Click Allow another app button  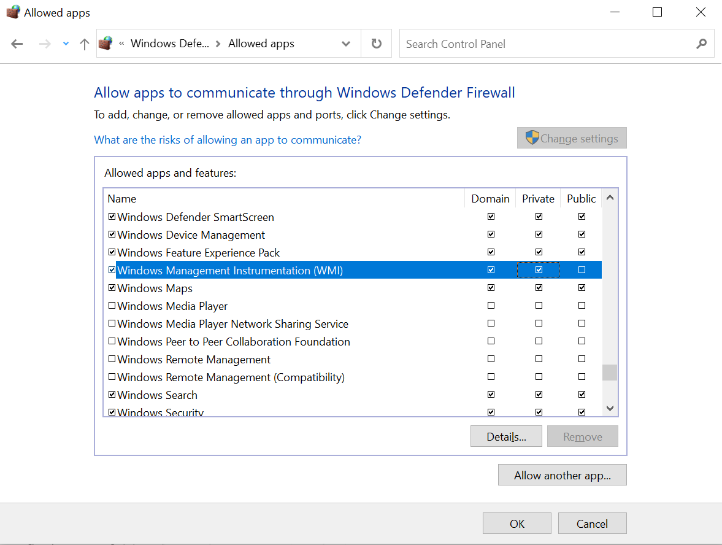tap(563, 475)
